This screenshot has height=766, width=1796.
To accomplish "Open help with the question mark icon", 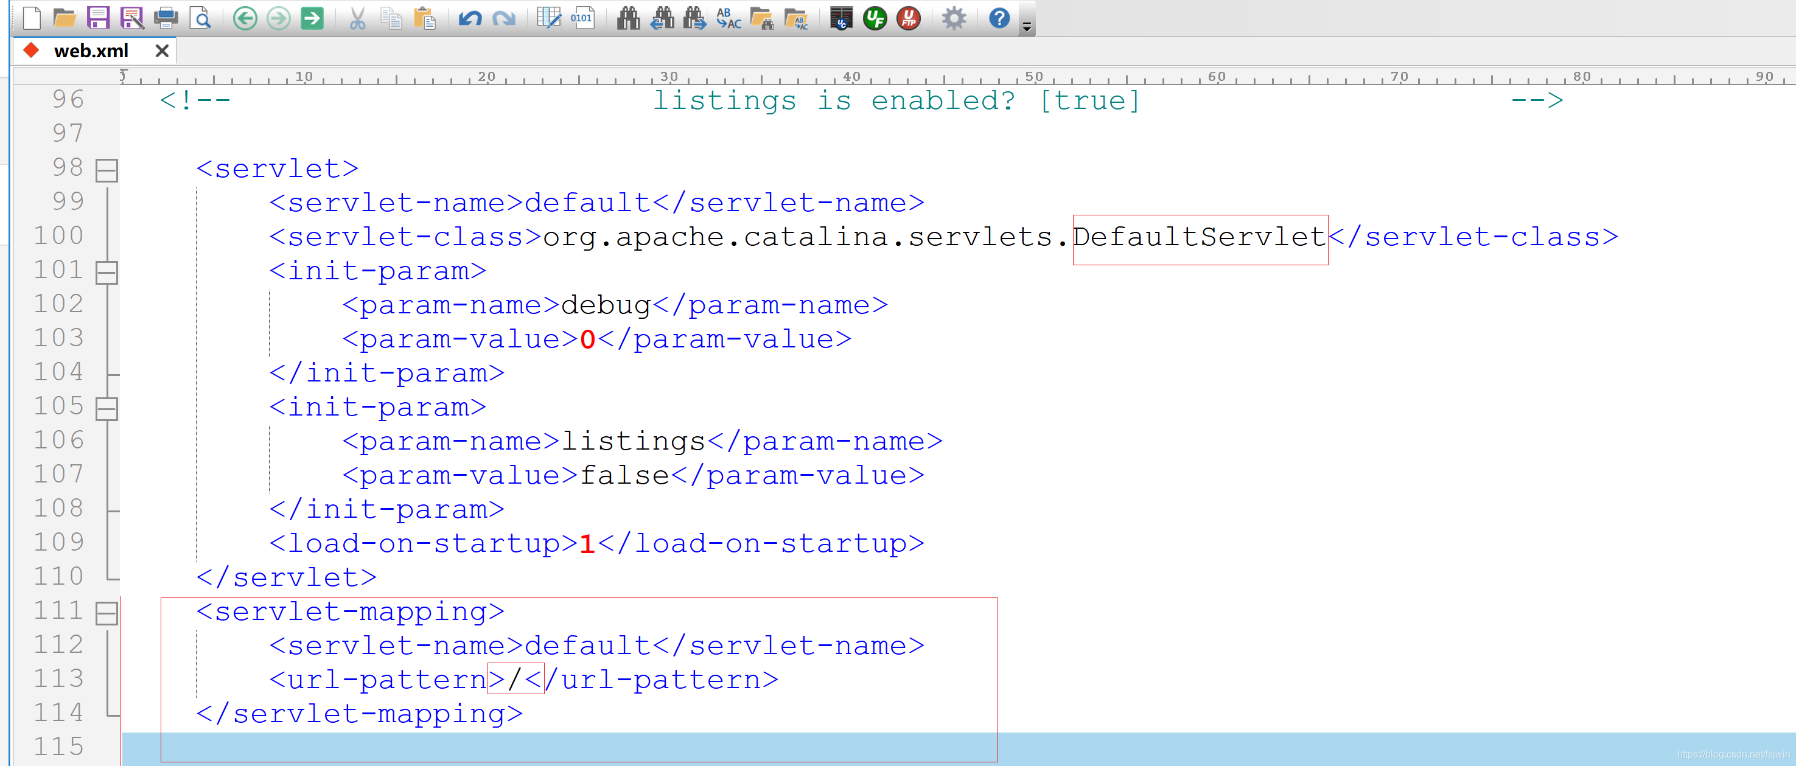I will point(999,18).
